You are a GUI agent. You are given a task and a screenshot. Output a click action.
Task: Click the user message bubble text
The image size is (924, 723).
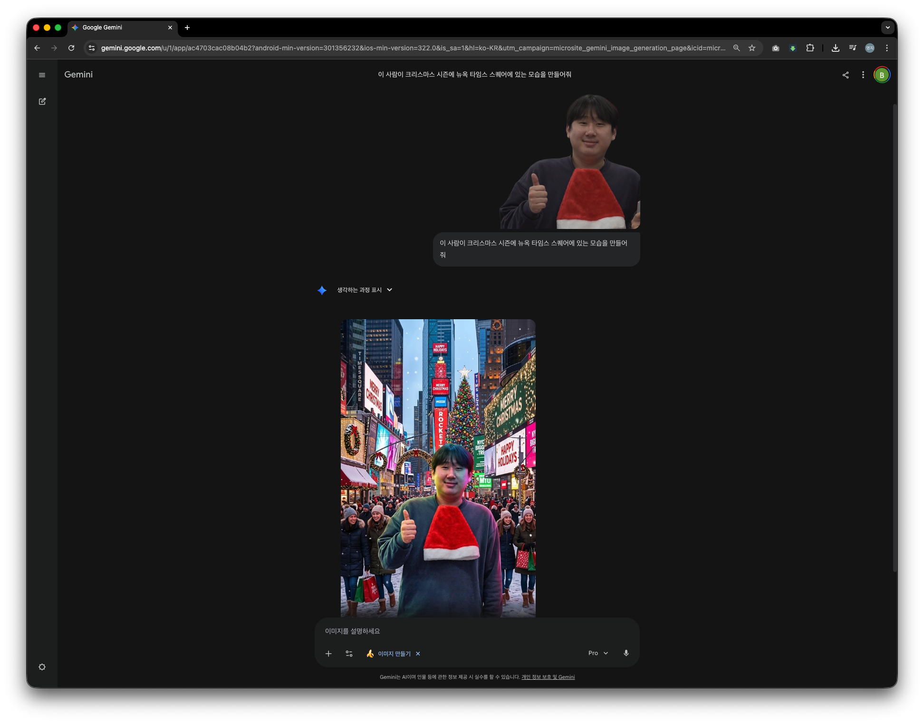534,249
